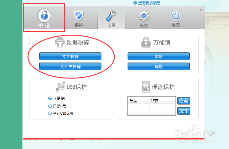The image size is (229, 149).
Task: Select the 正常使用 radio option
Action: 50,98
